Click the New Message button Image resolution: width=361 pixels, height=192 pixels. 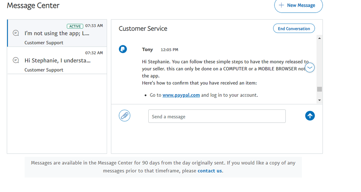click(x=298, y=5)
